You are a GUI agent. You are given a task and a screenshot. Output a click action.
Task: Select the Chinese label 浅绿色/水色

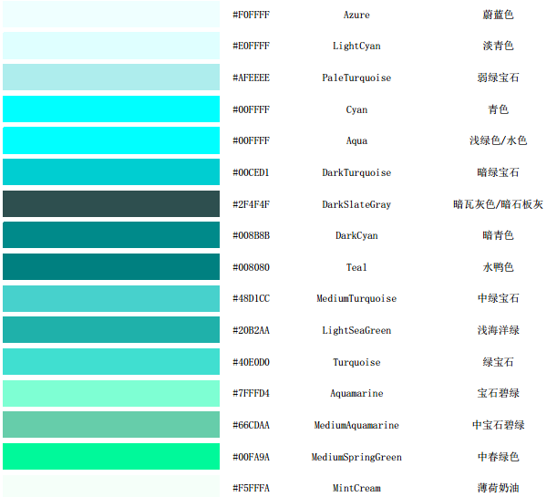click(498, 140)
